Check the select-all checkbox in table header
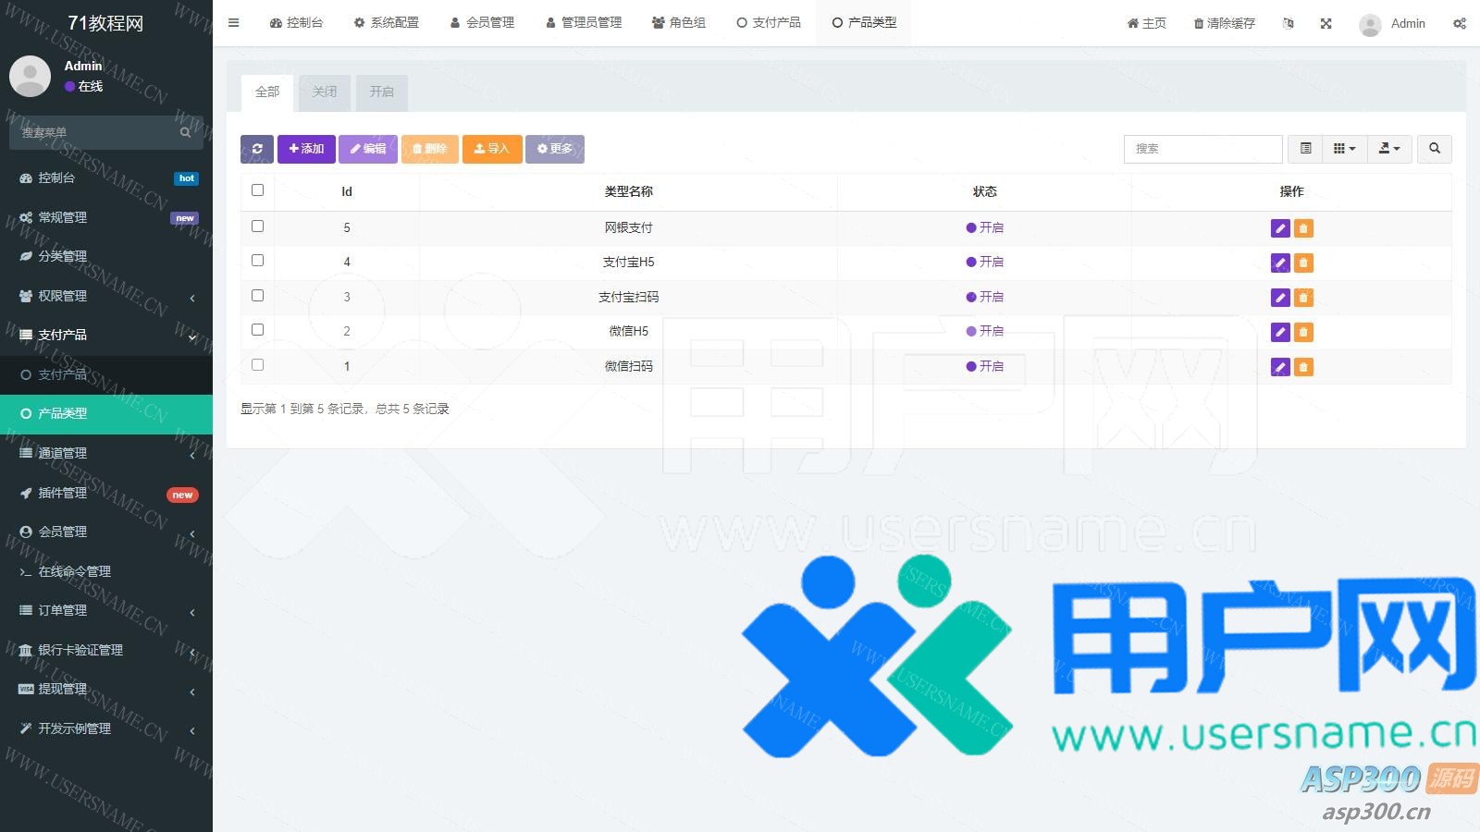This screenshot has height=832, width=1480. [258, 190]
